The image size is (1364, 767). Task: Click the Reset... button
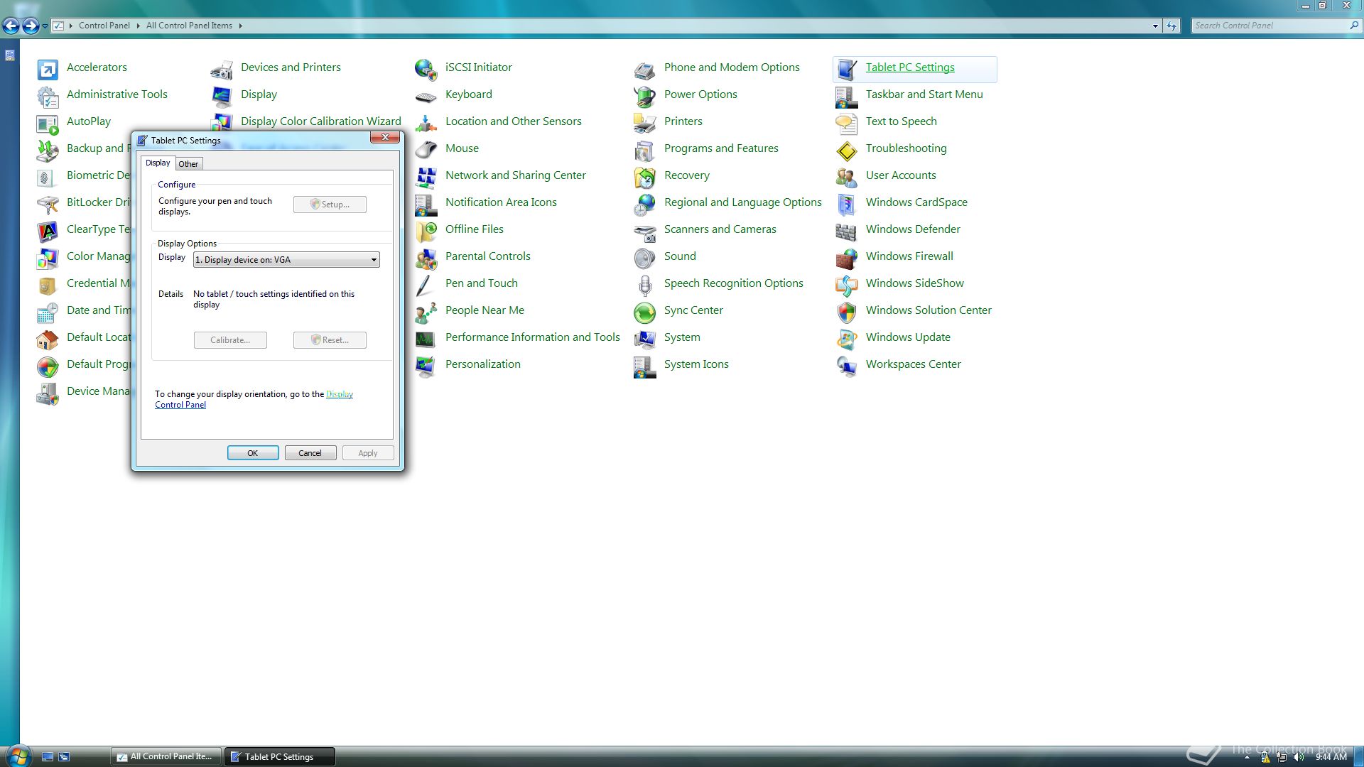click(x=330, y=340)
